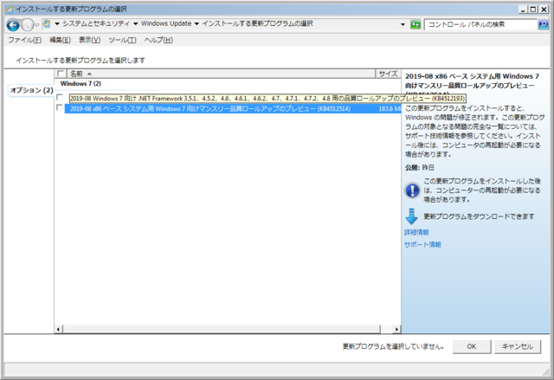Minimize the update selection window
This screenshot has width=554, height=380.
point(523,10)
